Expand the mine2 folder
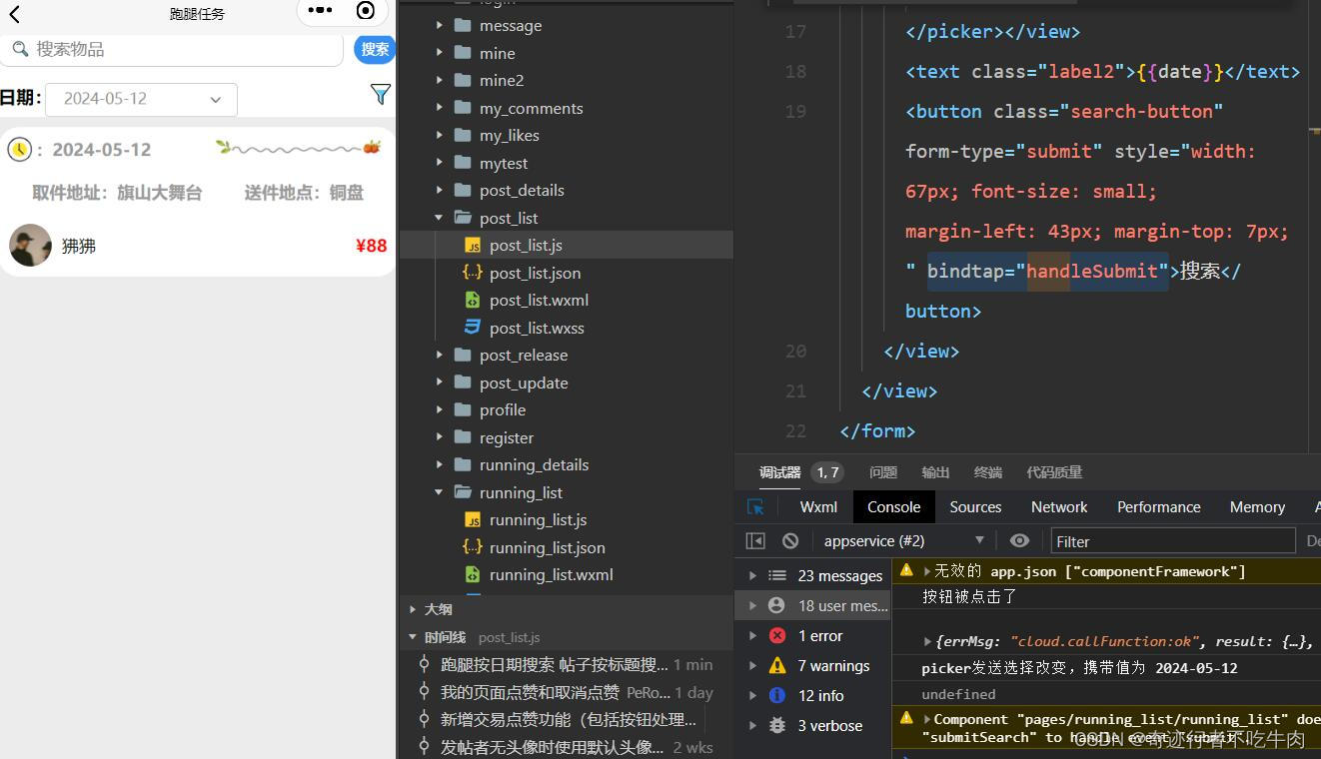Viewport: 1321px width, 759px height. [x=501, y=80]
